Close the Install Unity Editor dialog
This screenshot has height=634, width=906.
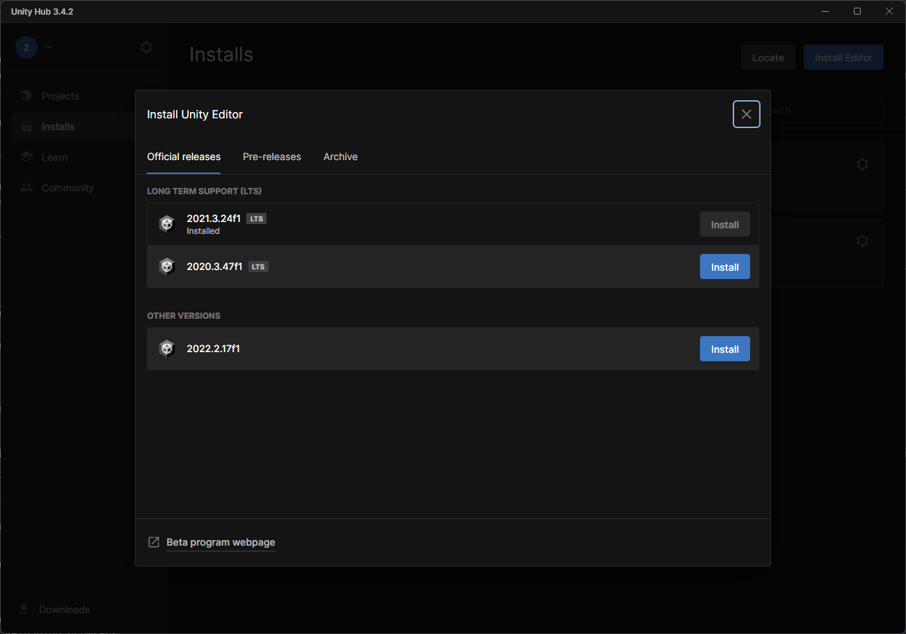coord(746,114)
